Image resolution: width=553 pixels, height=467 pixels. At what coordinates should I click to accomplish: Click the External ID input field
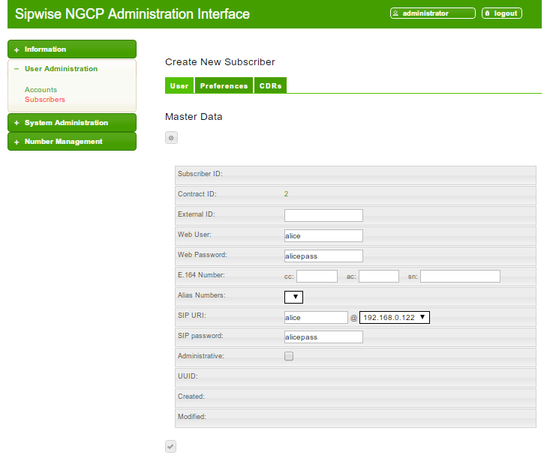[x=323, y=215]
